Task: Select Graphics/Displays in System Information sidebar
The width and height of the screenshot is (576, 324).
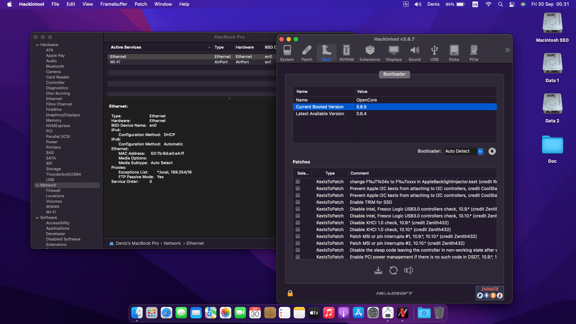Action: 63,115
